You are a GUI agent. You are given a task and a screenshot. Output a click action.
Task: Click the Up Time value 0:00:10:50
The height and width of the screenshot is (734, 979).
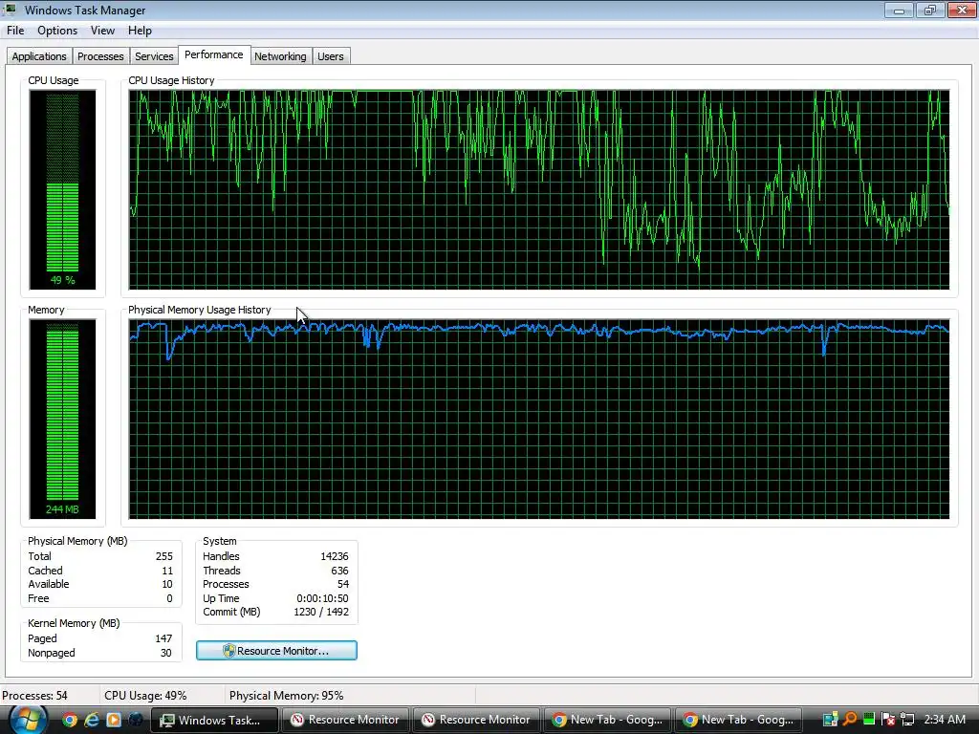click(322, 598)
